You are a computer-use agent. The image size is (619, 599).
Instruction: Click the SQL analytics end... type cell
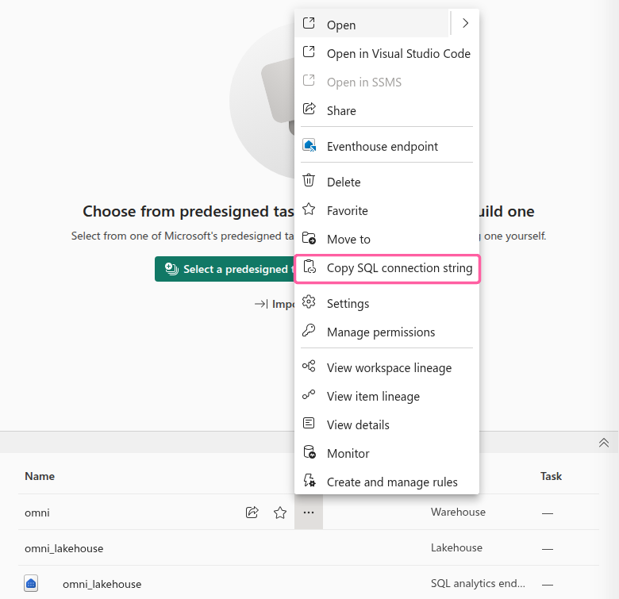tap(478, 583)
